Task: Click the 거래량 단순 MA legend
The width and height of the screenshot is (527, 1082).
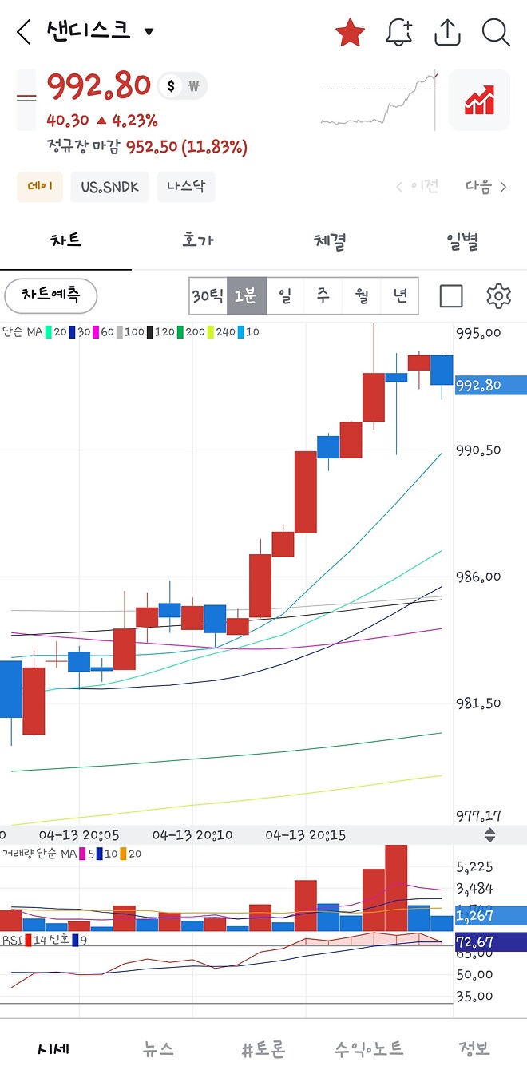Action: tap(72, 854)
